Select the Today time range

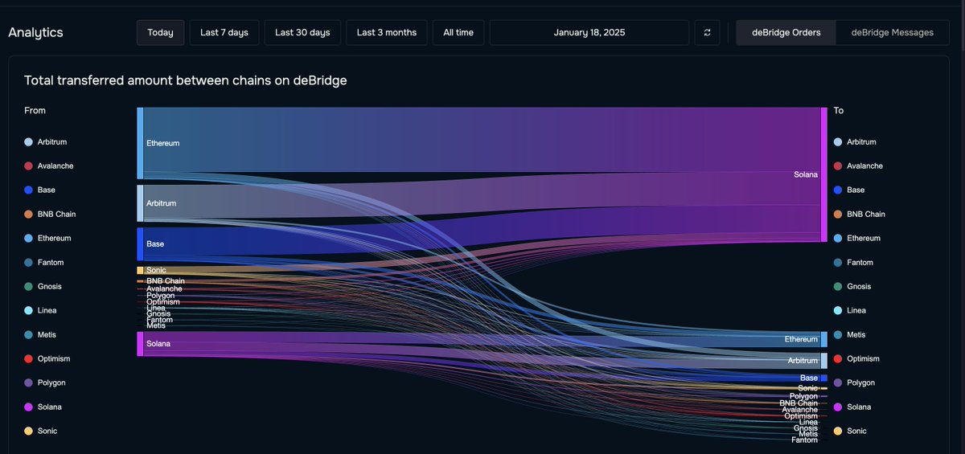(x=160, y=33)
